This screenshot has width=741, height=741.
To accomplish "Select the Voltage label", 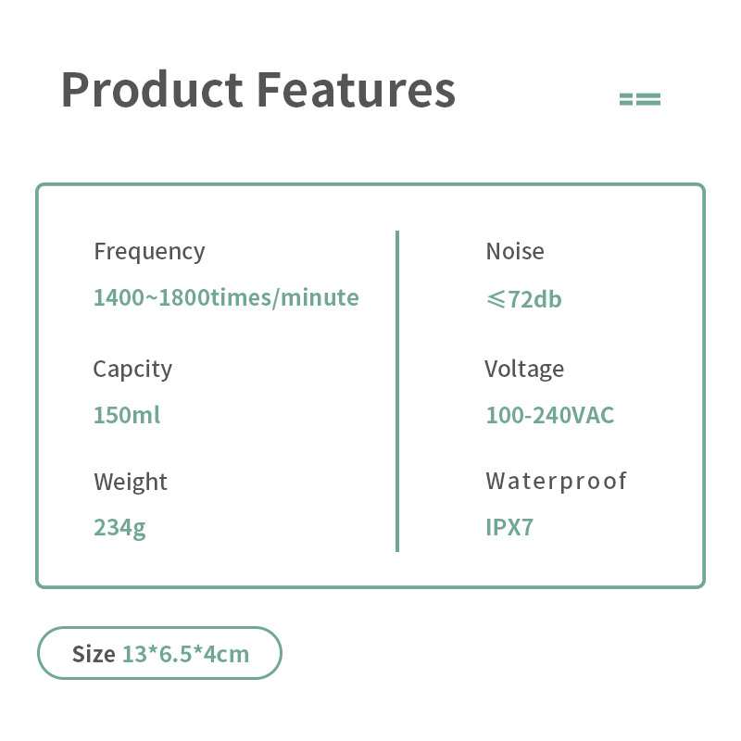I will pyautogui.click(x=524, y=369).
